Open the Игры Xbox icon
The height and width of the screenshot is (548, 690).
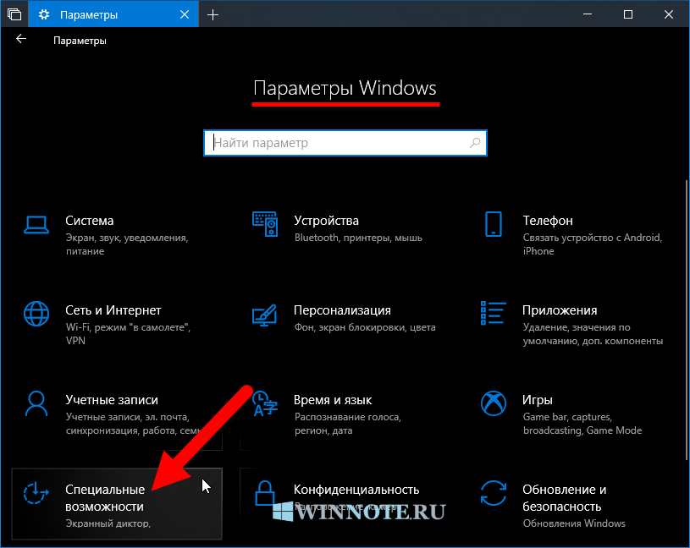[x=494, y=403]
